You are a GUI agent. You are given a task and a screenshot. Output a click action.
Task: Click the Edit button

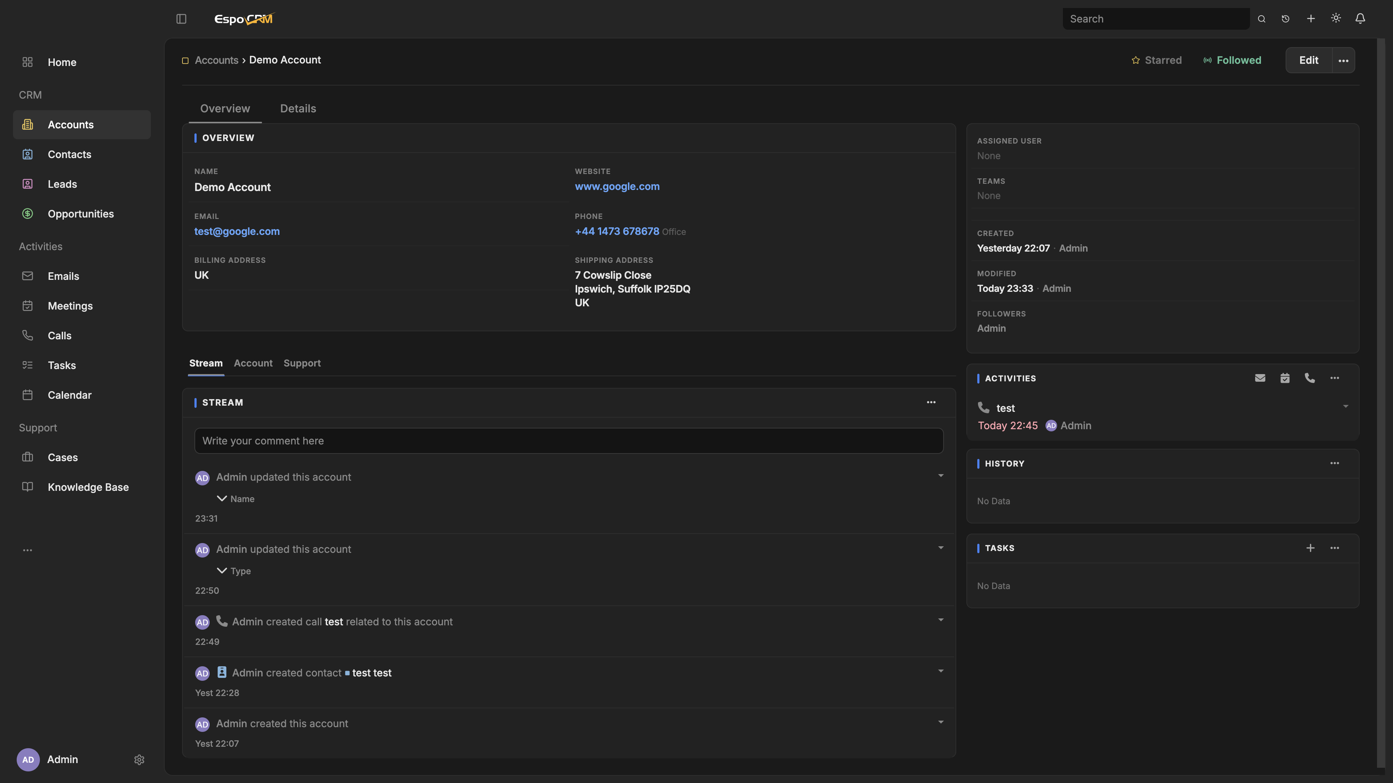pyautogui.click(x=1308, y=61)
